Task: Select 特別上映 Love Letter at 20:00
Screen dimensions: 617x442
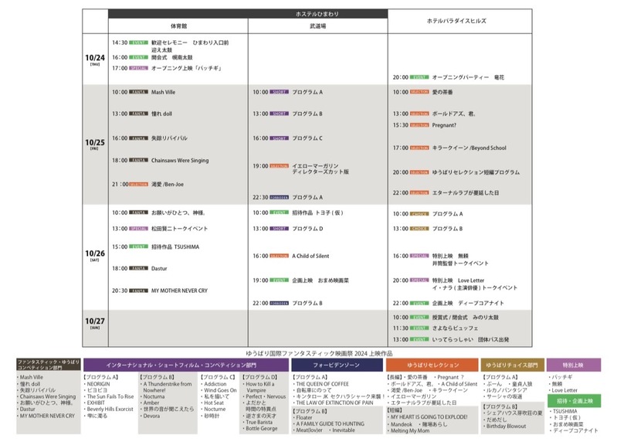Action: pos(455,284)
